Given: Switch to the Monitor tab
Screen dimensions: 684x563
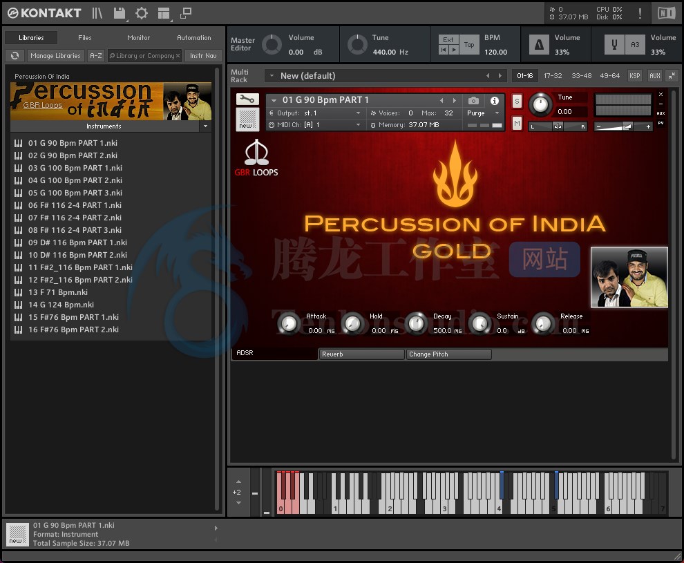Looking at the screenshot, I should coord(138,38).
